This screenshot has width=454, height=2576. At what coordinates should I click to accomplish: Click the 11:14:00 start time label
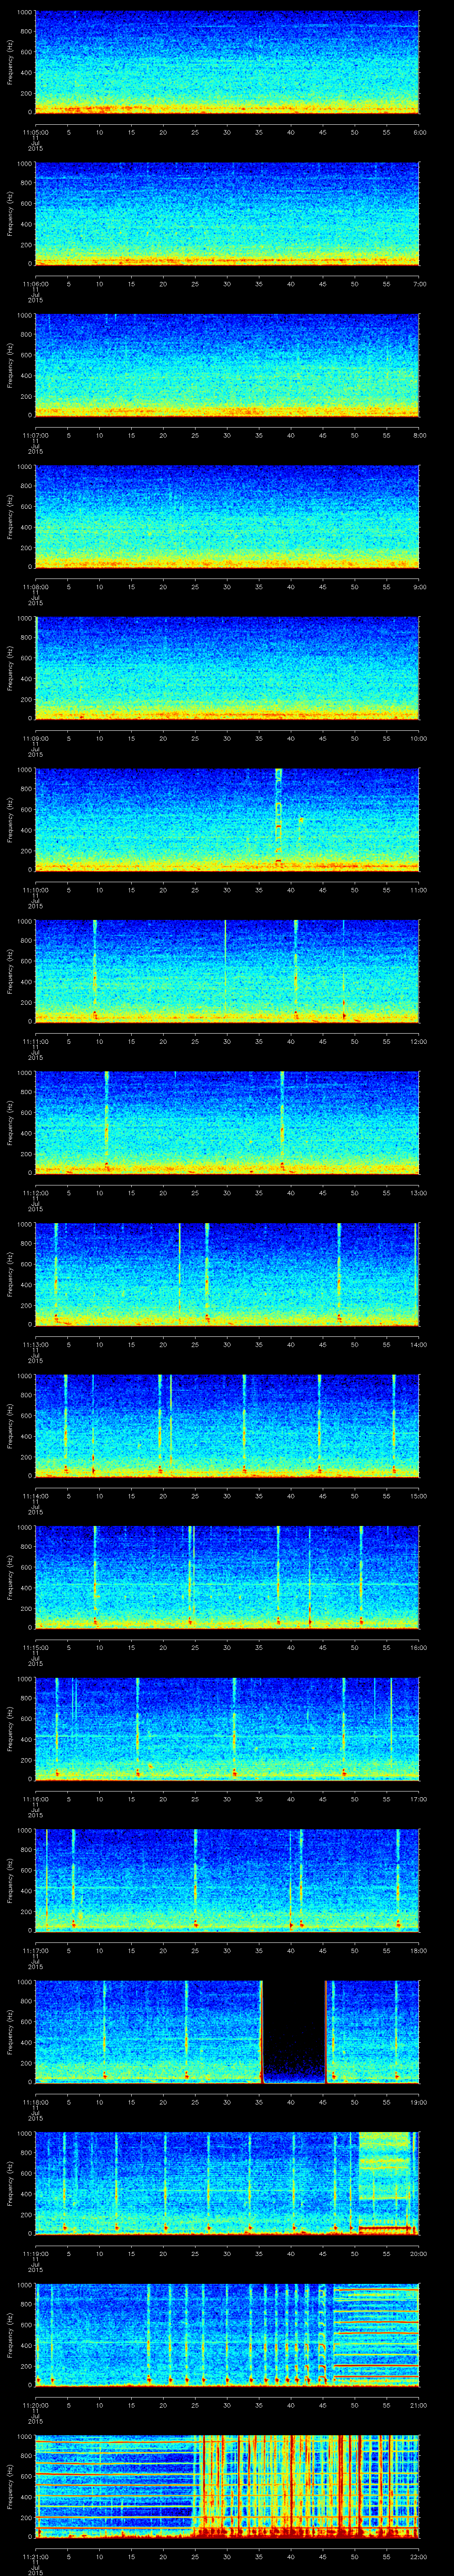[x=35, y=1496]
